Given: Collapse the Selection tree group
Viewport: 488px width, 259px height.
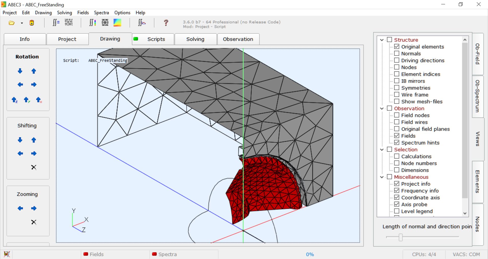Looking at the screenshot, I should coord(382,150).
